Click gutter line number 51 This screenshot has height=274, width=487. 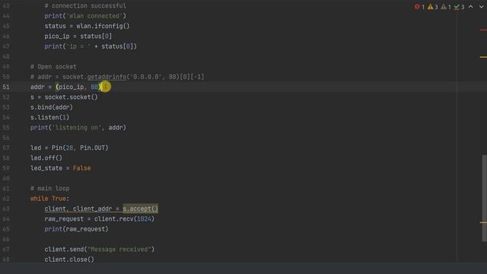tap(6, 87)
